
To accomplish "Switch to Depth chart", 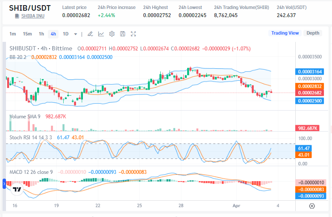I will tap(313, 33).
